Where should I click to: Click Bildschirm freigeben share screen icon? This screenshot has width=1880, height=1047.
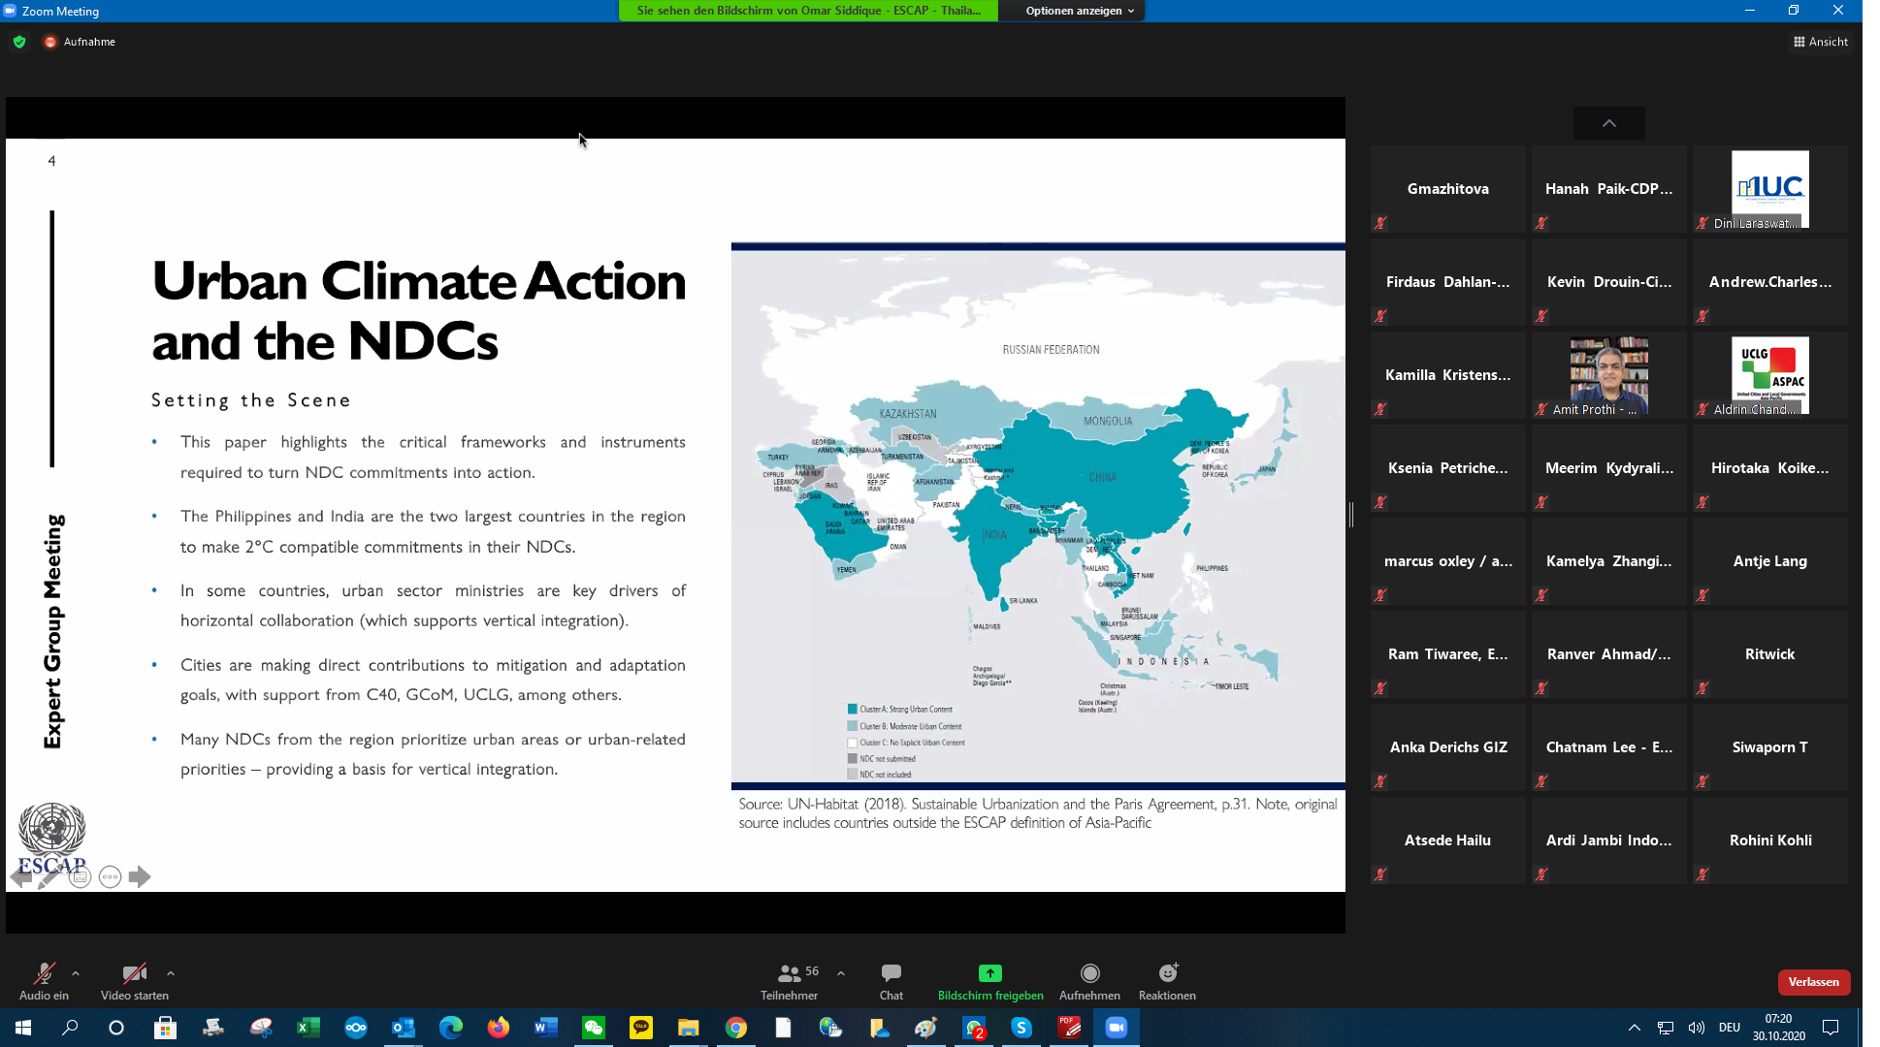[989, 973]
